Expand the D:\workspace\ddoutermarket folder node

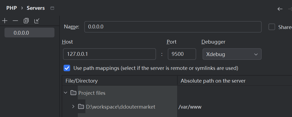tap(73, 106)
